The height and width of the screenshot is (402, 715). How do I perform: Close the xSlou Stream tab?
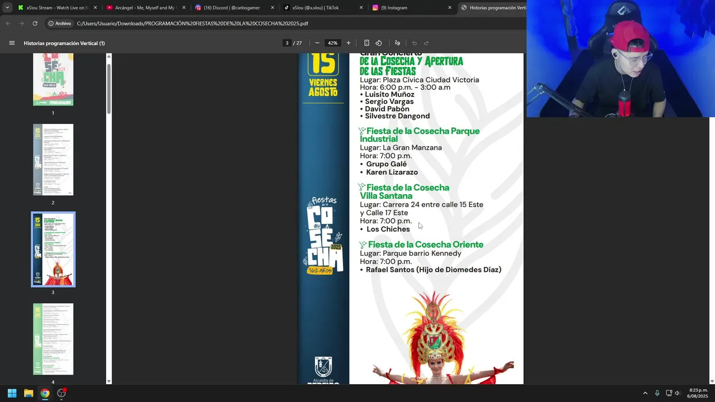(x=95, y=8)
